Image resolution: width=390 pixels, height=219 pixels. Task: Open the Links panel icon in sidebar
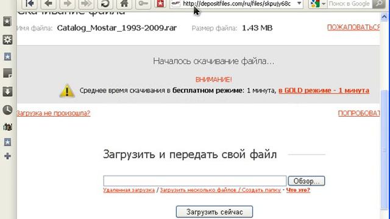click(x=7, y=127)
